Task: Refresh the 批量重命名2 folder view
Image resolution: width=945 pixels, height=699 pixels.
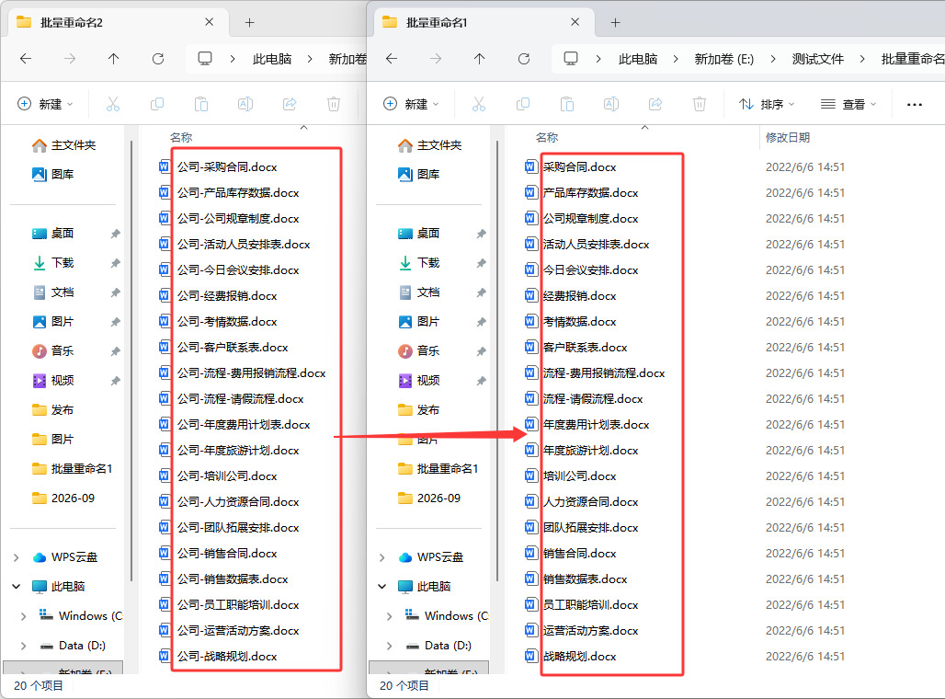Action: 158,59
